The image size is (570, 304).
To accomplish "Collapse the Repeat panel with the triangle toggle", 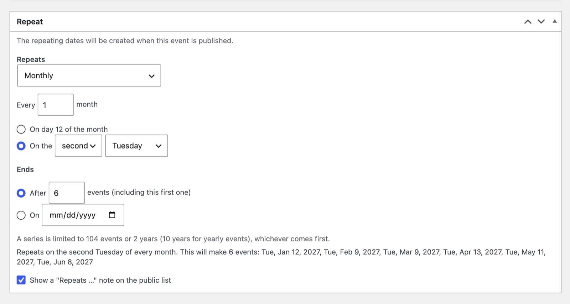I will pyautogui.click(x=555, y=21).
